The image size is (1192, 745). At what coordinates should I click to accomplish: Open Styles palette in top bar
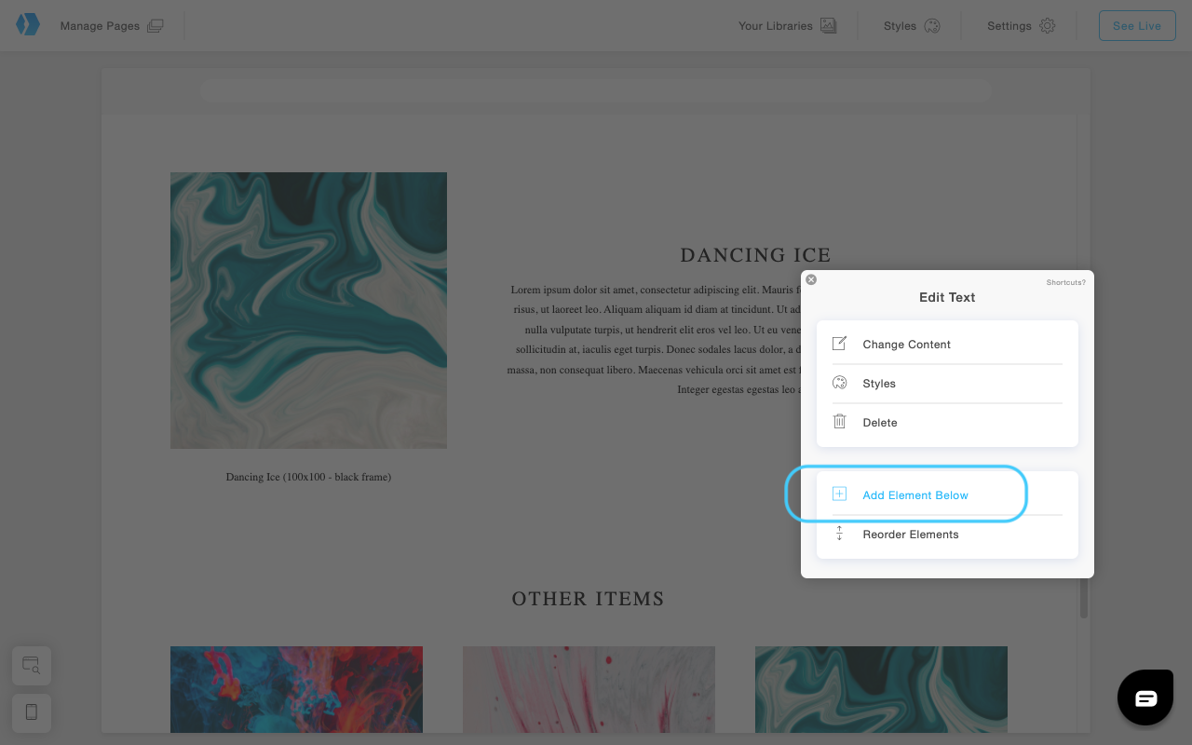pyautogui.click(x=931, y=26)
